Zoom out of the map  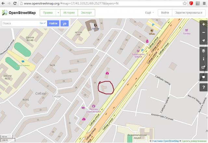203,32
